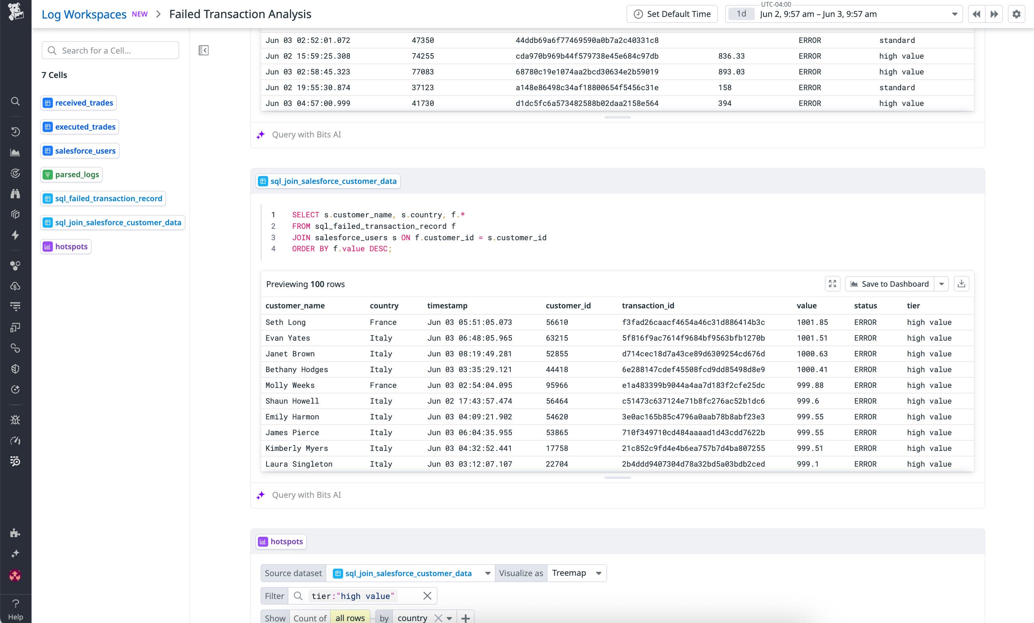
Task: Clear the tier:"high value" filter with the X
Action: point(427,595)
